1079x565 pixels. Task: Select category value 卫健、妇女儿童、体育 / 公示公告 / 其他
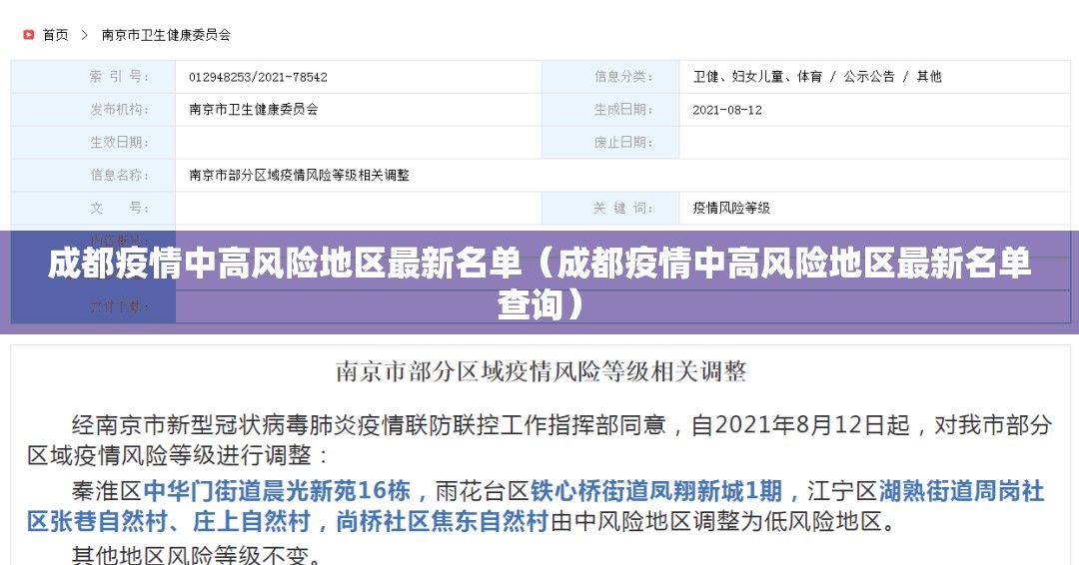tap(817, 76)
